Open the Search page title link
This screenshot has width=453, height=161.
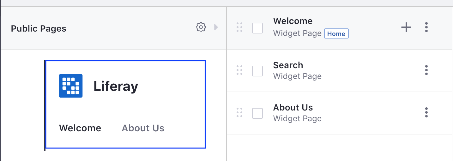tap(288, 65)
